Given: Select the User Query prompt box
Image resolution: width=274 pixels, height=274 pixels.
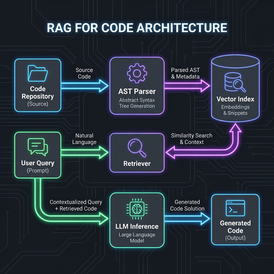Looking at the screenshot, I should (x=37, y=155).
